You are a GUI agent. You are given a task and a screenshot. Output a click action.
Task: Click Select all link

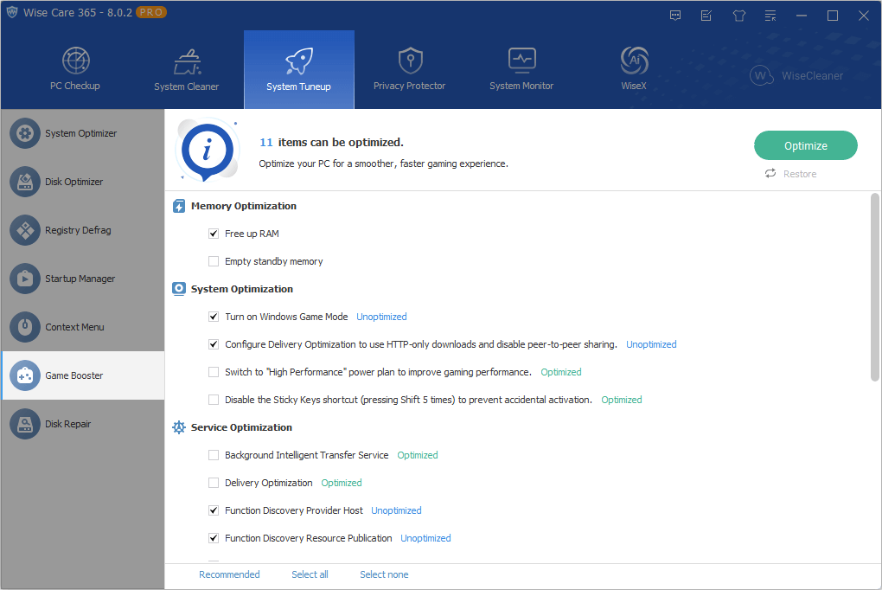tap(310, 574)
